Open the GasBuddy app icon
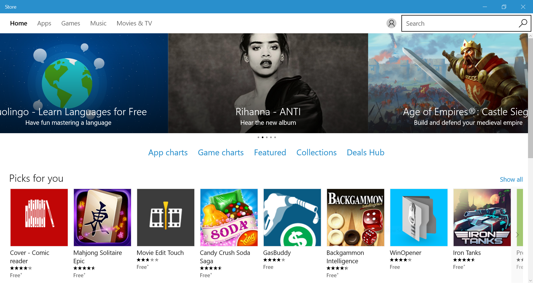This screenshot has width=533, height=283. coord(292,218)
